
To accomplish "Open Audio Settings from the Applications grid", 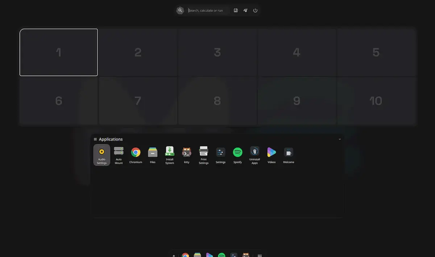I will (102, 155).
